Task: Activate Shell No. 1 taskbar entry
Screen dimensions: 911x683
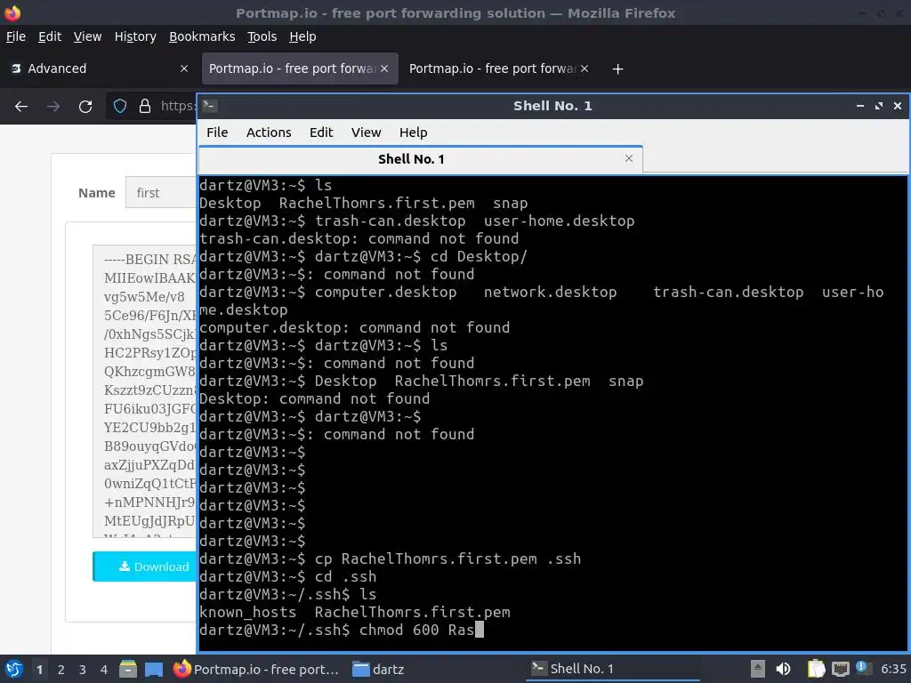Action: [613, 669]
